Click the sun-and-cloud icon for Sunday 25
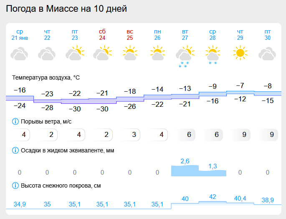 tap(129, 54)
